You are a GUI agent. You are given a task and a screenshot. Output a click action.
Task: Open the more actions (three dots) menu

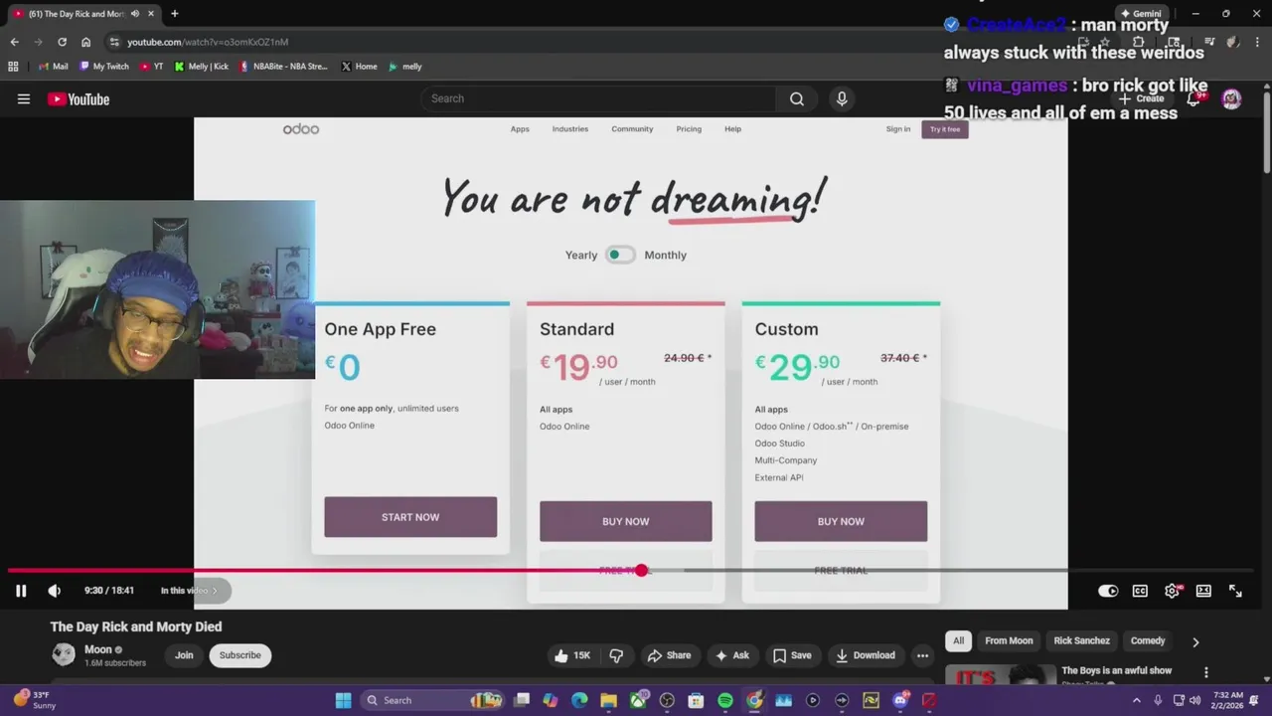click(x=922, y=655)
